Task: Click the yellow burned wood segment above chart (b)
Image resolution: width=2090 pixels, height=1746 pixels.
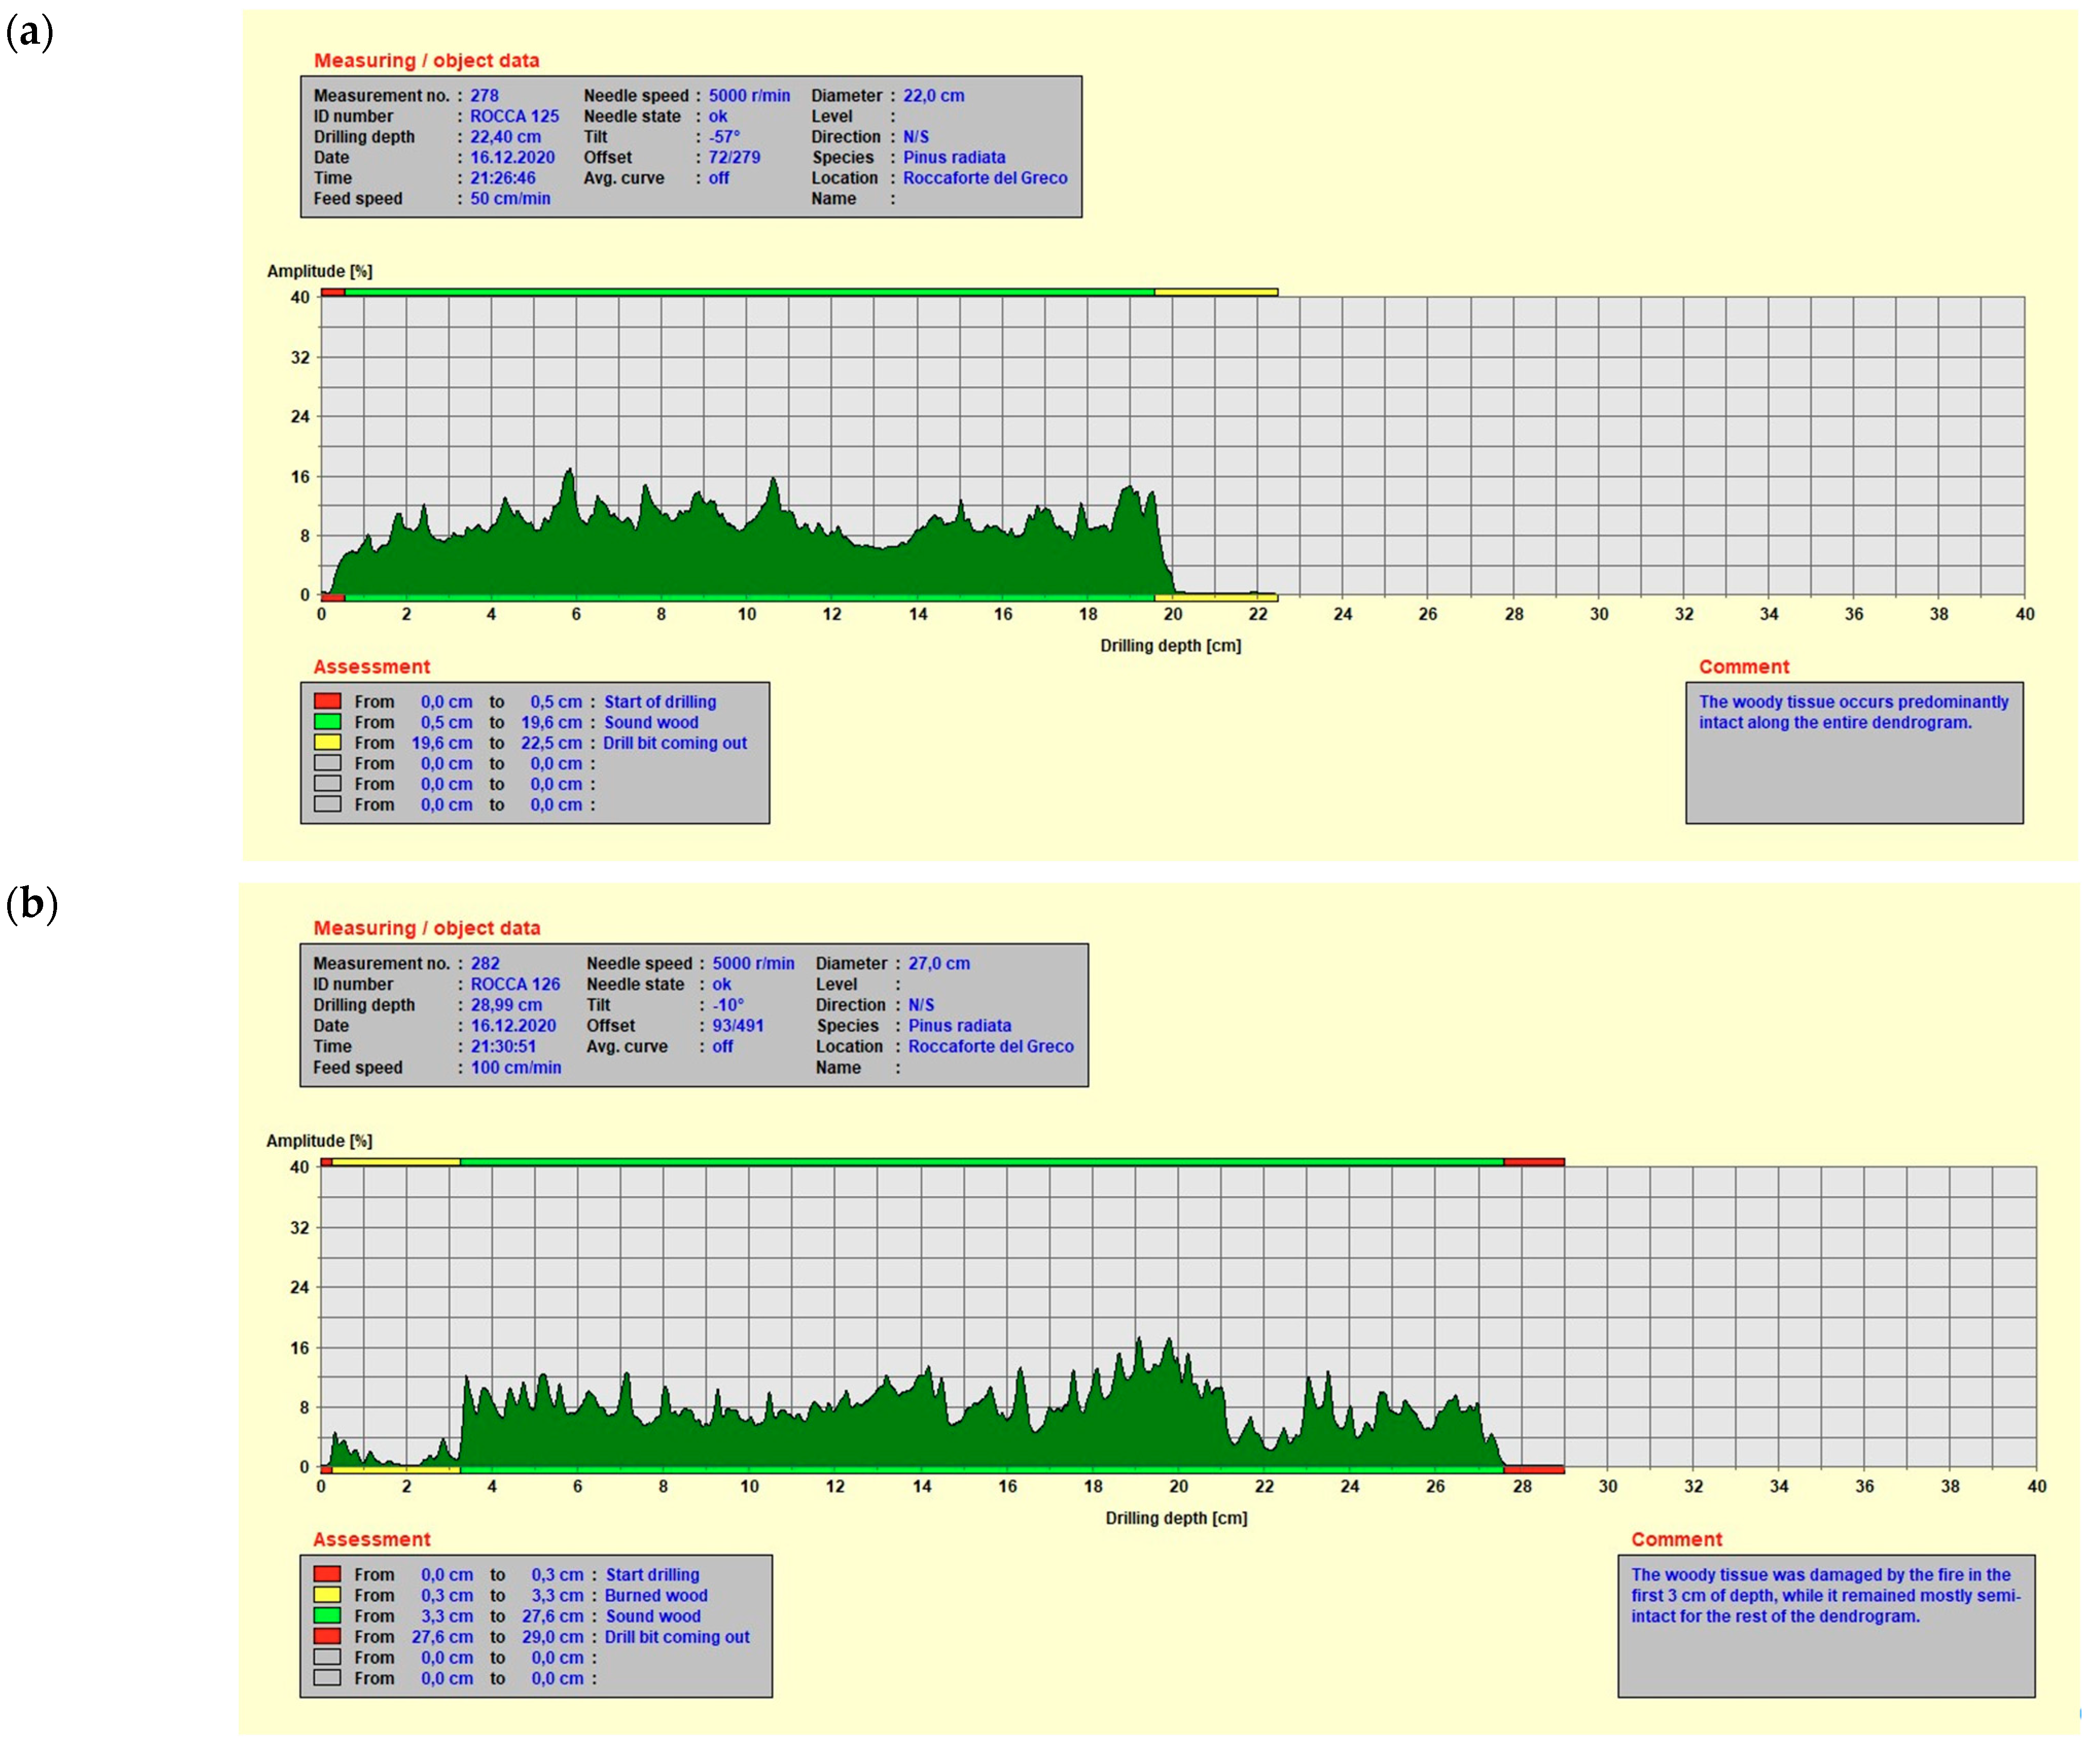Action: (x=395, y=1162)
